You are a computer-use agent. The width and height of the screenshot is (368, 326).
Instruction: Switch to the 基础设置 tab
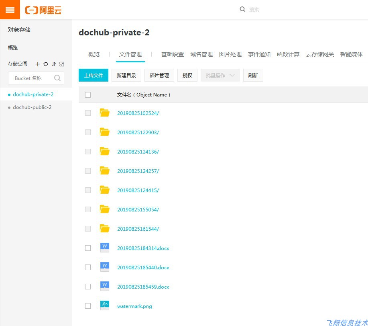click(172, 54)
